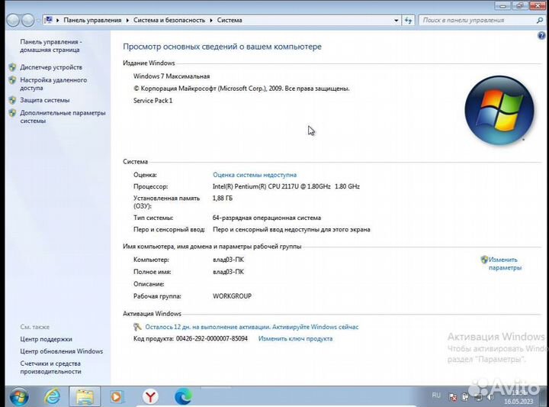Open Диспетчер устройств link

(51, 67)
